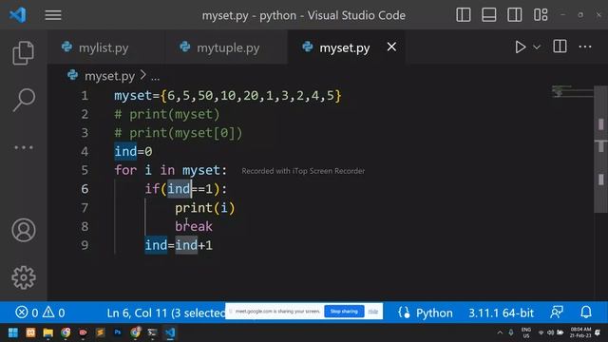Open Customize Layout icon
Image resolution: width=608 pixels, height=342 pixels.
tap(541, 15)
